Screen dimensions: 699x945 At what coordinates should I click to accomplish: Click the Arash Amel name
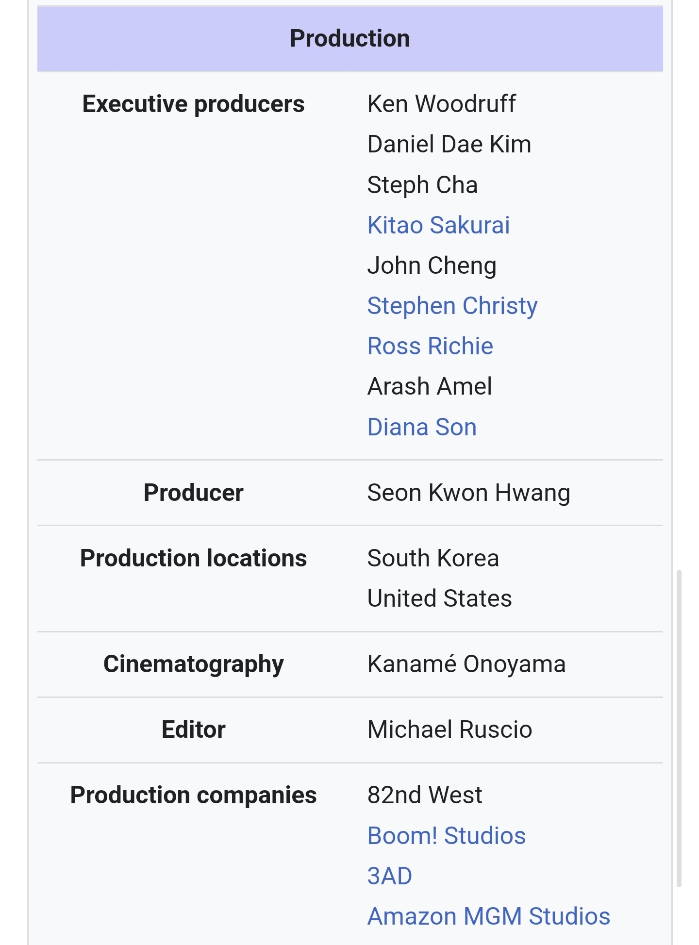[429, 386]
